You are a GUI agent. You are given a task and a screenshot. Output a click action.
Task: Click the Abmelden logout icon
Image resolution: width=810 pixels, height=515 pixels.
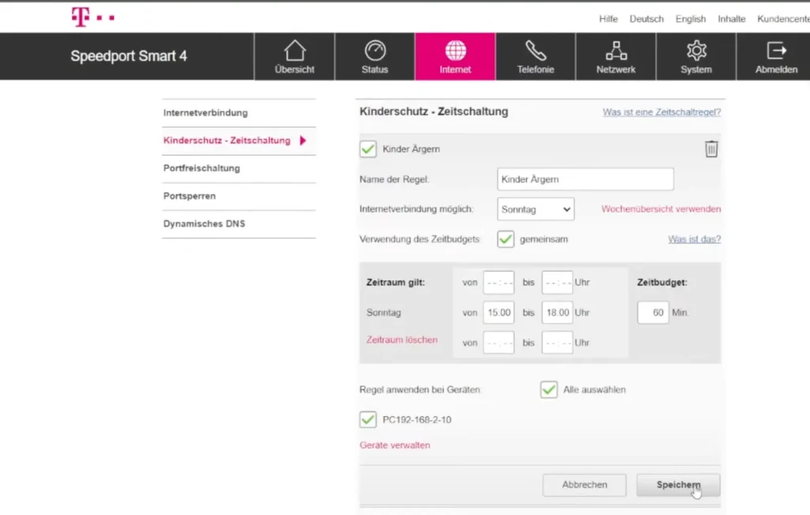point(776,51)
